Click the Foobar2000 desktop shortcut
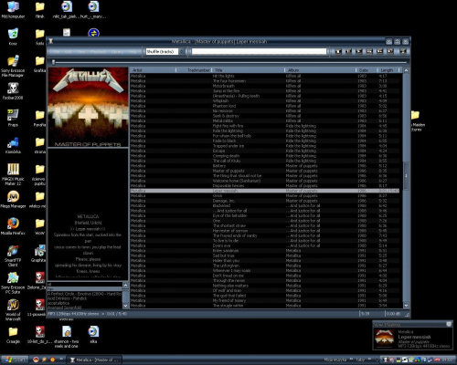This screenshot has height=365, width=457. (13, 91)
